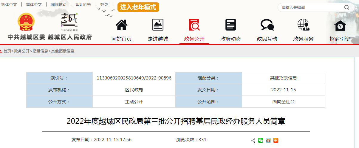The image size is (359, 148).
Task: Click breadcrumb 招录信息
Action: 40,51
